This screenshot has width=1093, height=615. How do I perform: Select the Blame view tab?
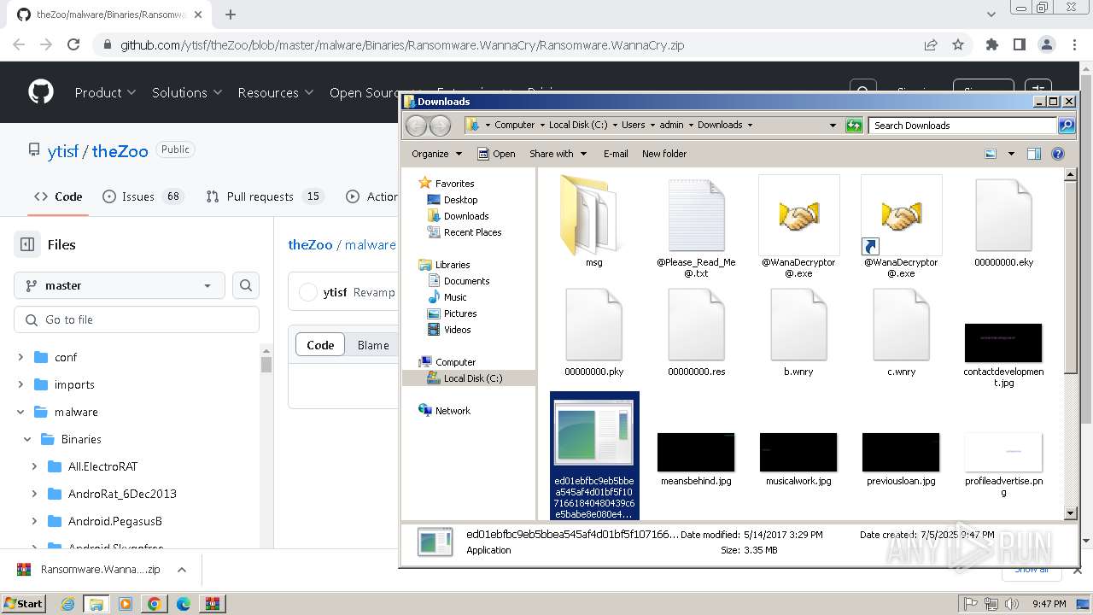373,345
